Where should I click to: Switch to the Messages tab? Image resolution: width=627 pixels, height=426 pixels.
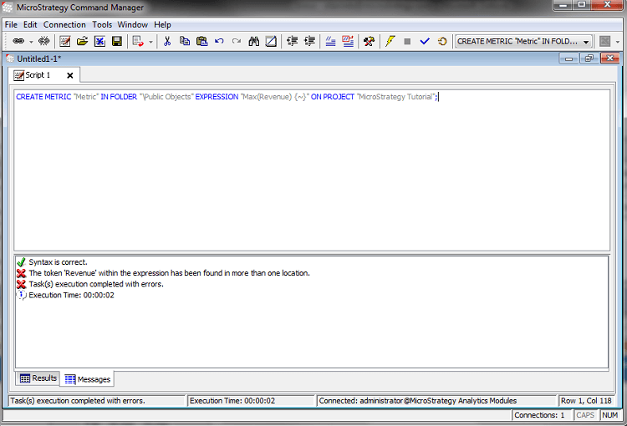(87, 379)
